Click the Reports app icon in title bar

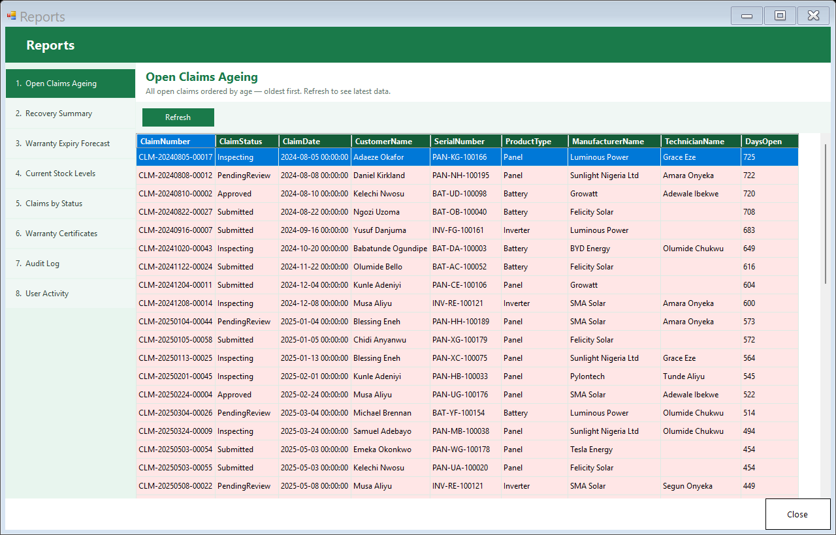click(11, 16)
